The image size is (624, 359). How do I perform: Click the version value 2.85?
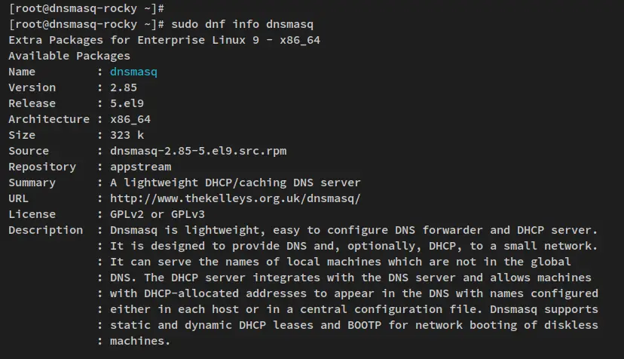[x=123, y=87]
